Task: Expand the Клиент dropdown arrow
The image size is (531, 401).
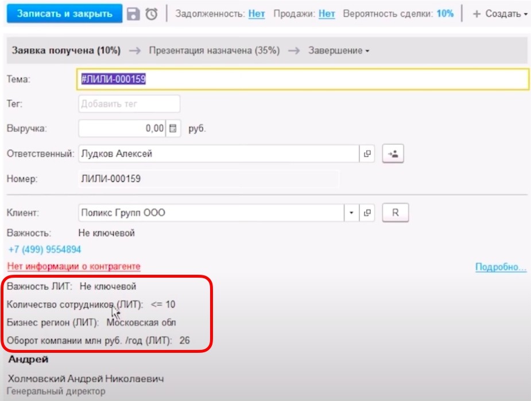Action: click(x=351, y=212)
